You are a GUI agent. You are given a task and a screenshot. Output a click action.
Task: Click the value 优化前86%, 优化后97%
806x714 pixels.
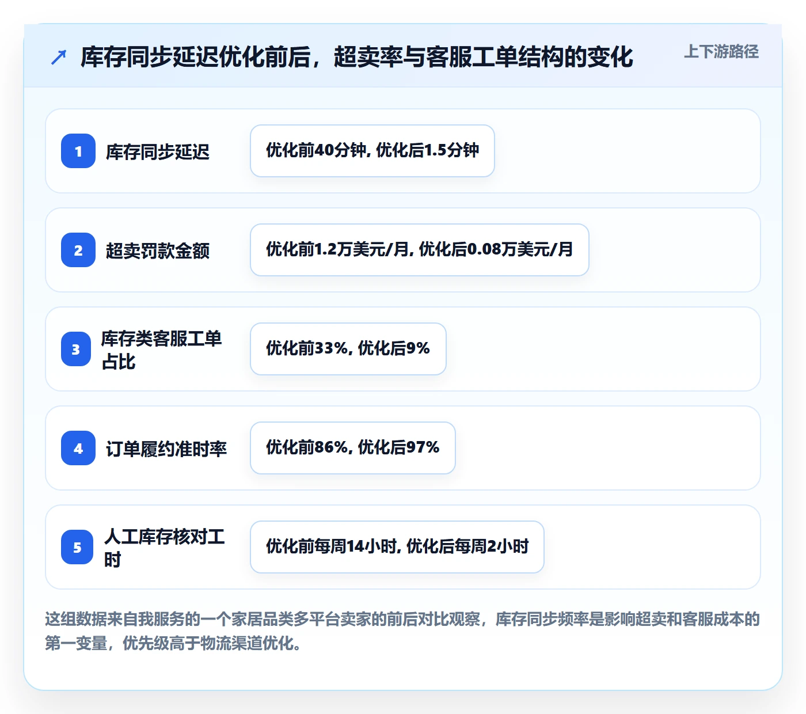point(353,448)
